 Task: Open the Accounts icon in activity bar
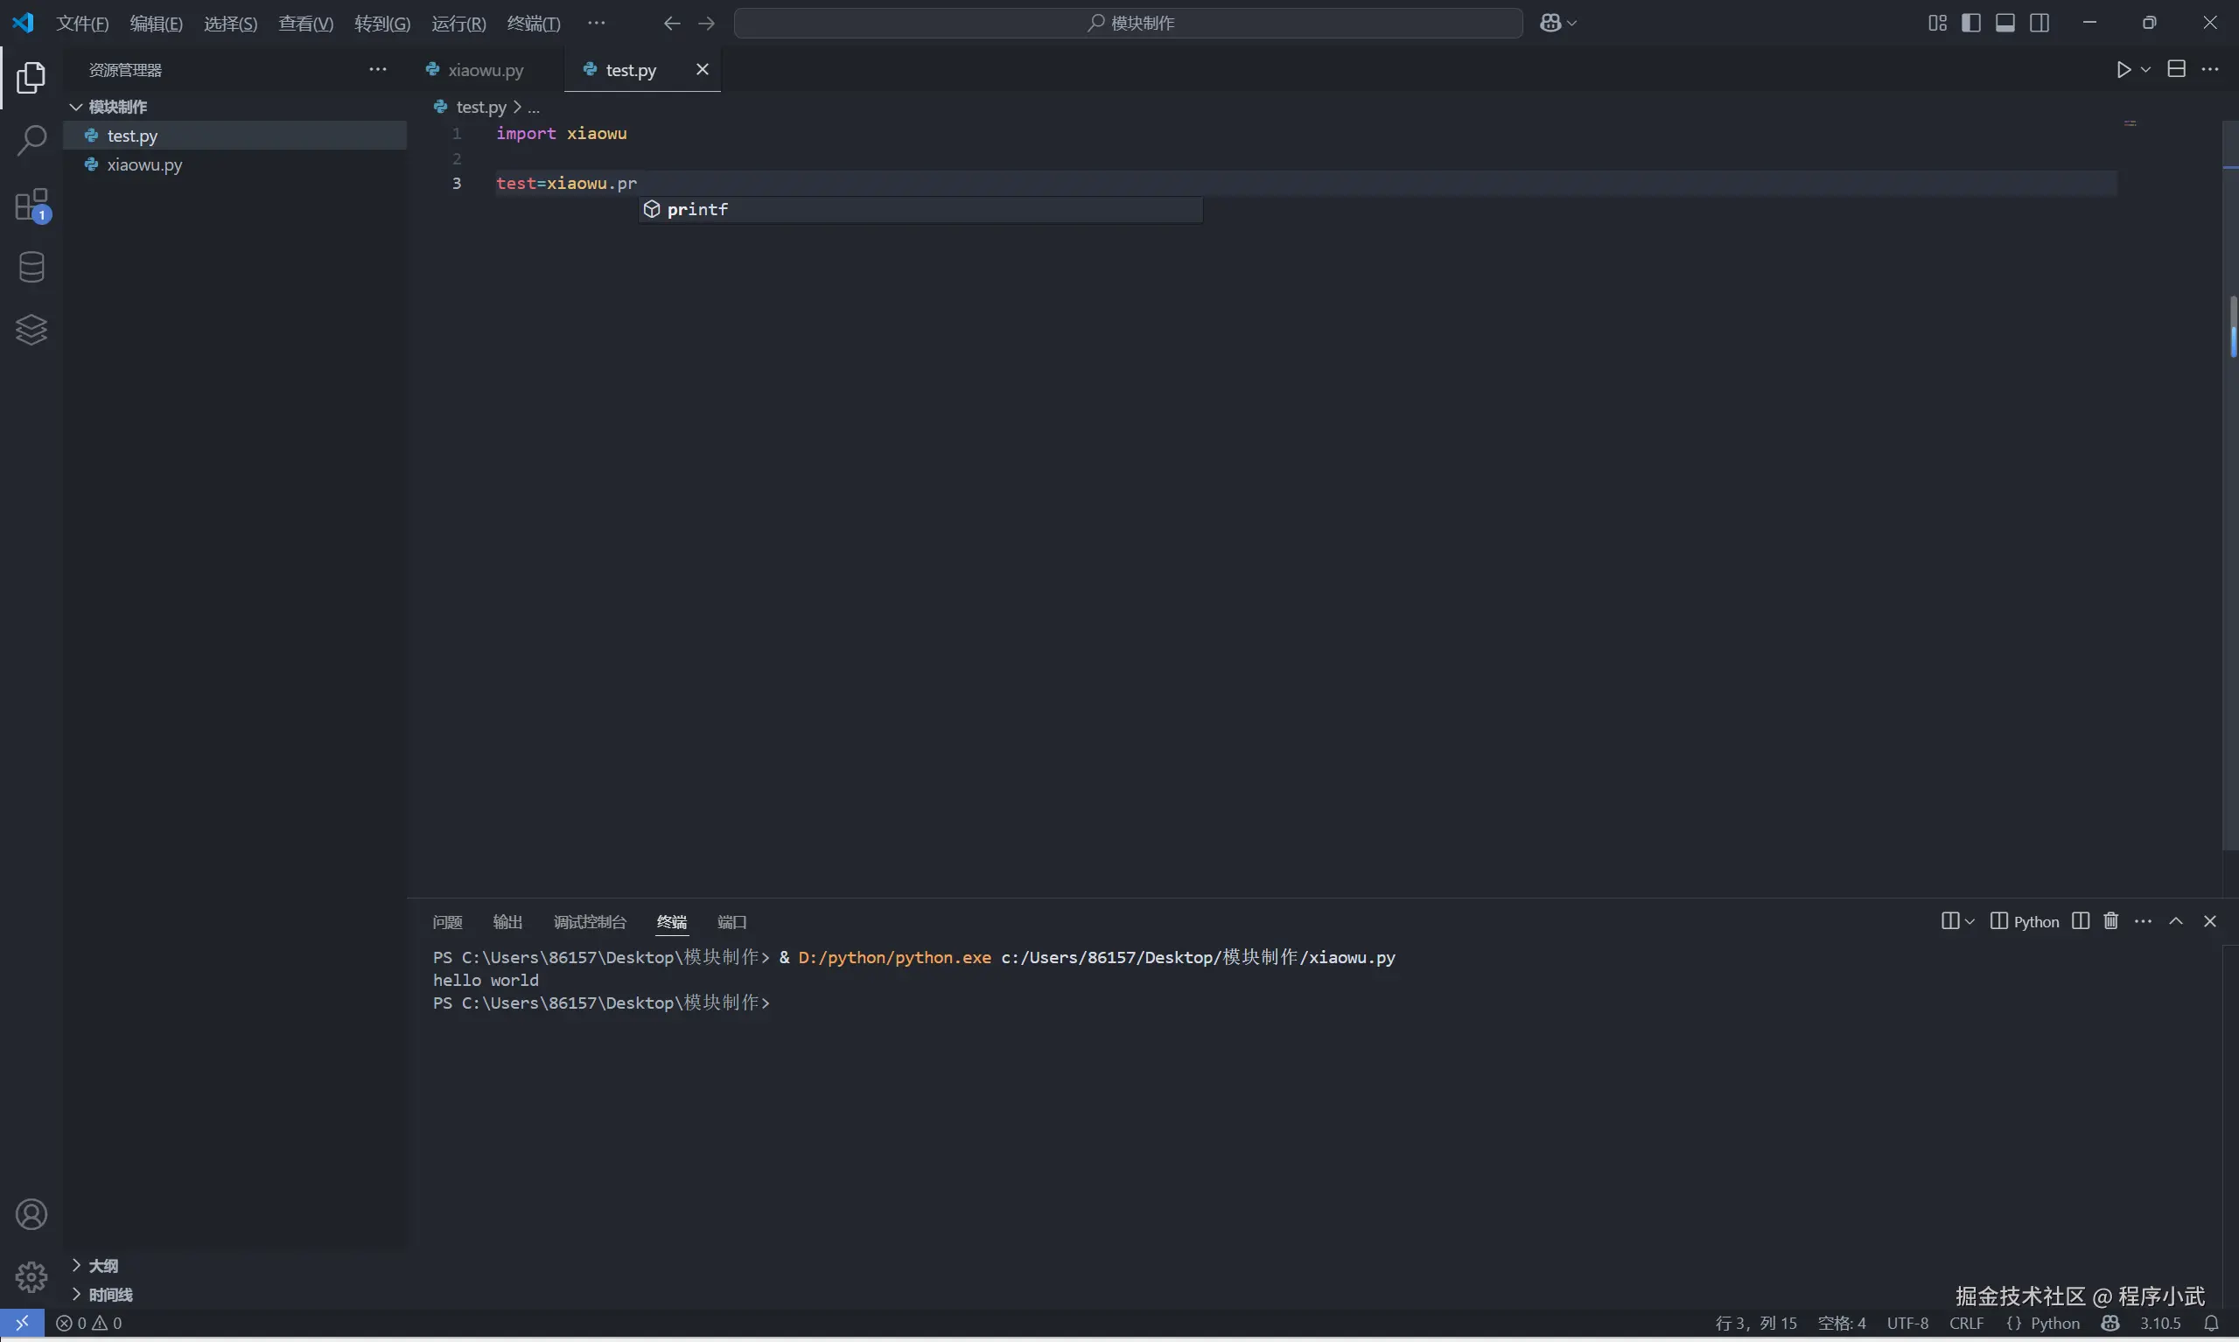click(x=31, y=1214)
